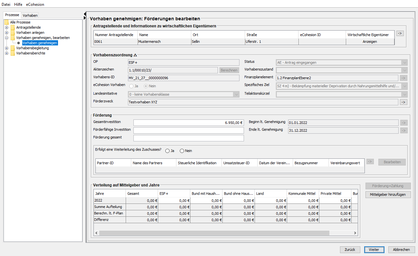Click scroll left arrow of the Mittelgeber table

(96, 233)
